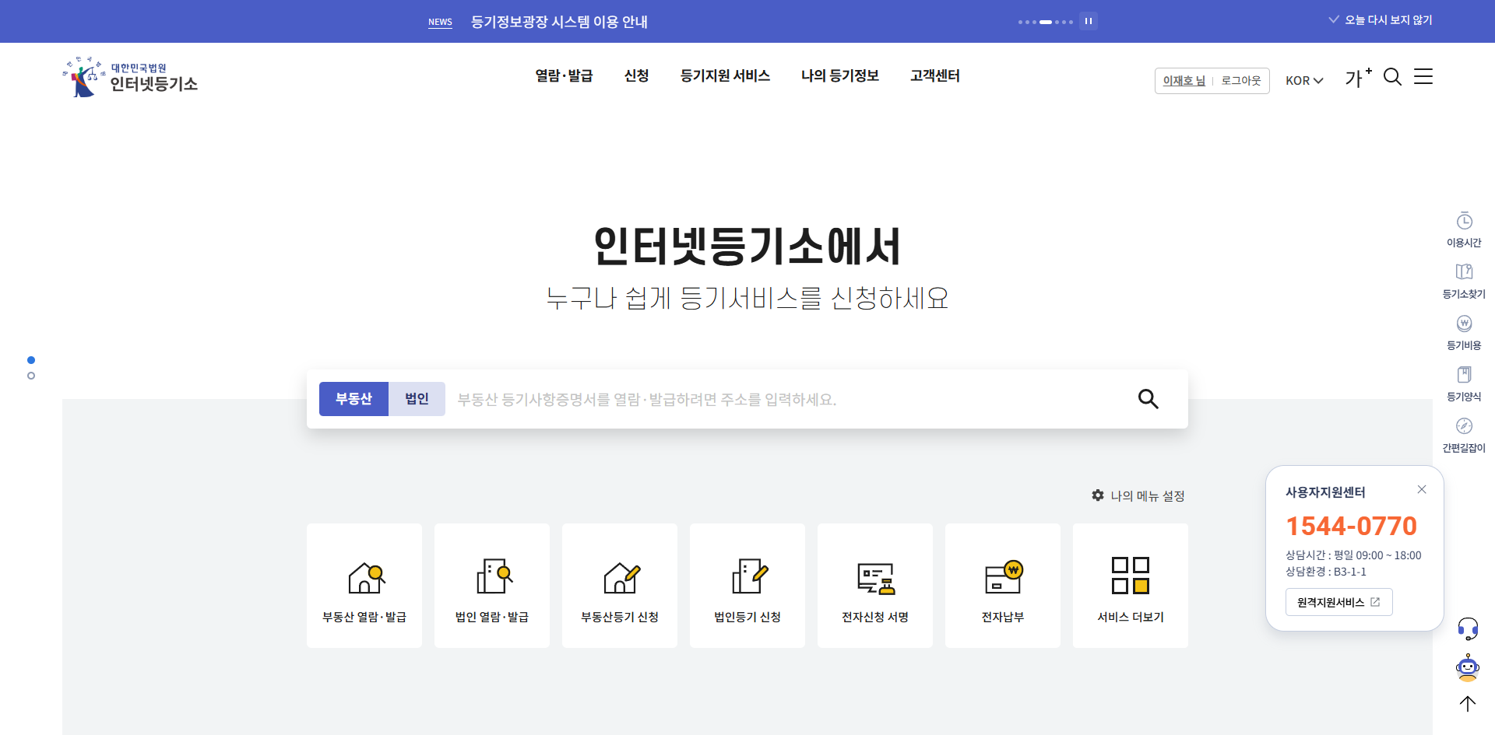This screenshot has height=735, width=1495.
Task: Click the 로그아웃 link
Action: point(1240,80)
